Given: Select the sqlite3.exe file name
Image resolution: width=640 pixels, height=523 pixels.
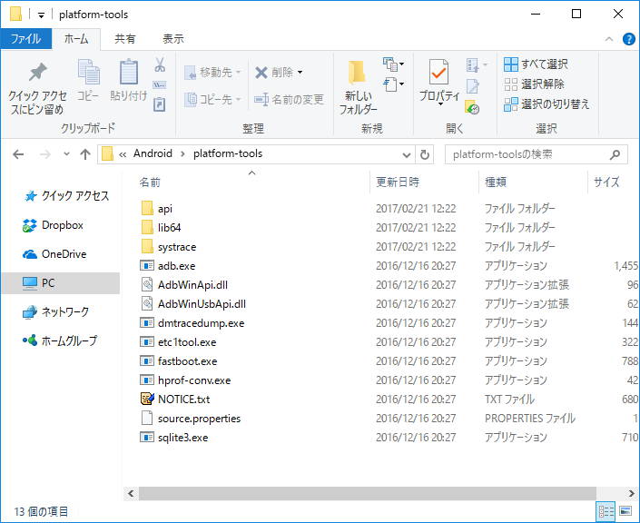Looking at the screenshot, I should click(x=182, y=438).
